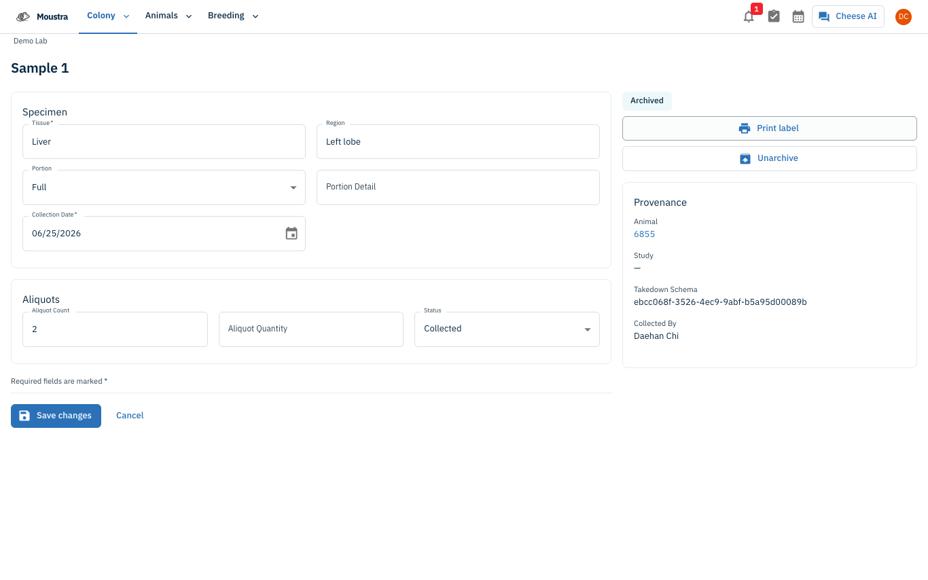Image resolution: width=928 pixels, height=580 pixels.
Task: Click the Cancel link
Action: pos(130,416)
